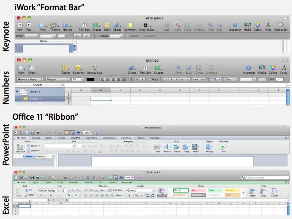Click the Fill color swatch in Numbers format bar
The height and width of the screenshot is (219, 292).
click(279, 79)
